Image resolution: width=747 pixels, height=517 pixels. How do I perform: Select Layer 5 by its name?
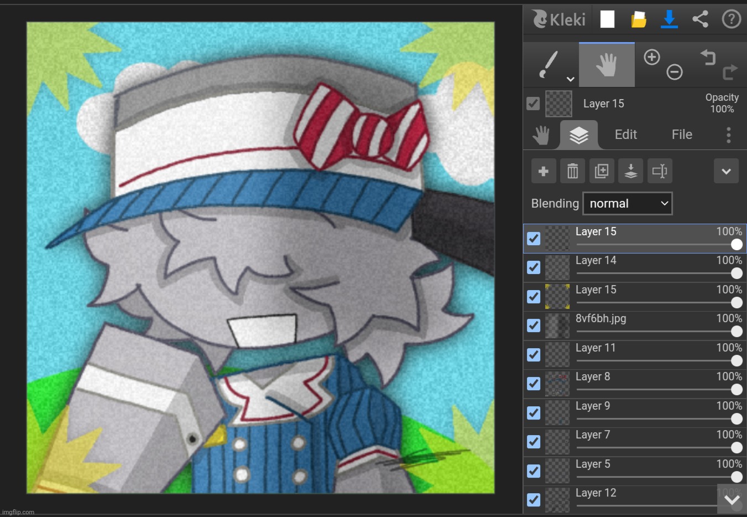593,464
